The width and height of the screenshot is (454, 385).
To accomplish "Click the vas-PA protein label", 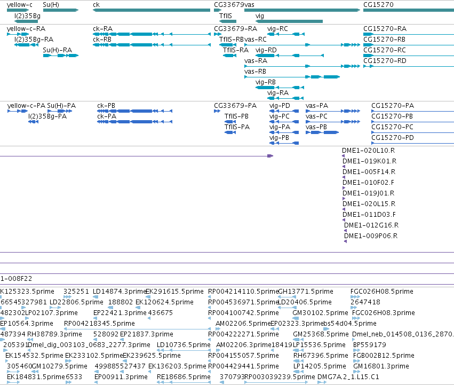I will pyautogui.click(x=317, y=106).
